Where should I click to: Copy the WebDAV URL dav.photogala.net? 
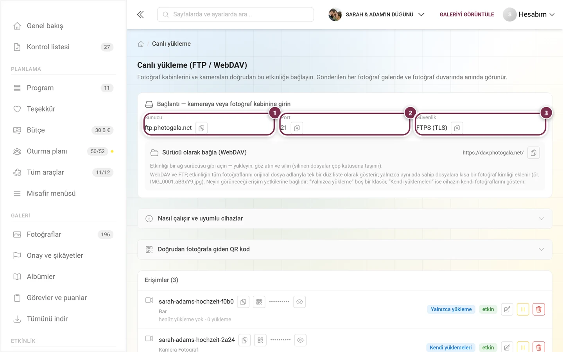point(533,153)
